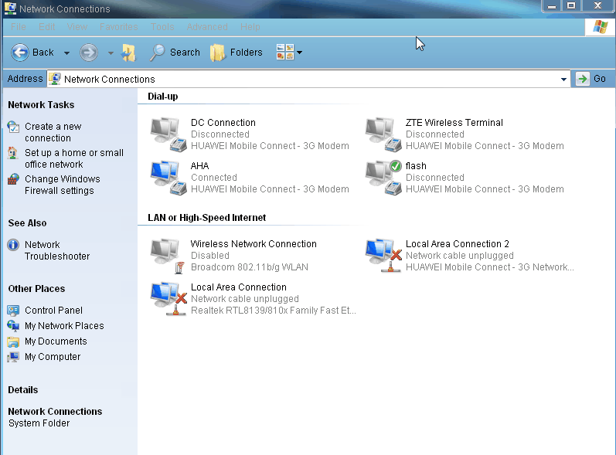Click the Network Troubleshooter info icon
This screenshot has height=455, width=616.
(13, 245)
